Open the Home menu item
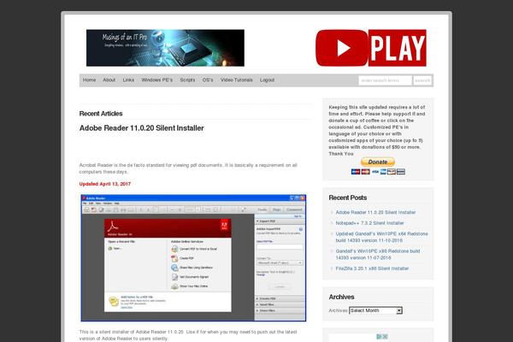This screenshot has width=513, height=342. (89, 80)
